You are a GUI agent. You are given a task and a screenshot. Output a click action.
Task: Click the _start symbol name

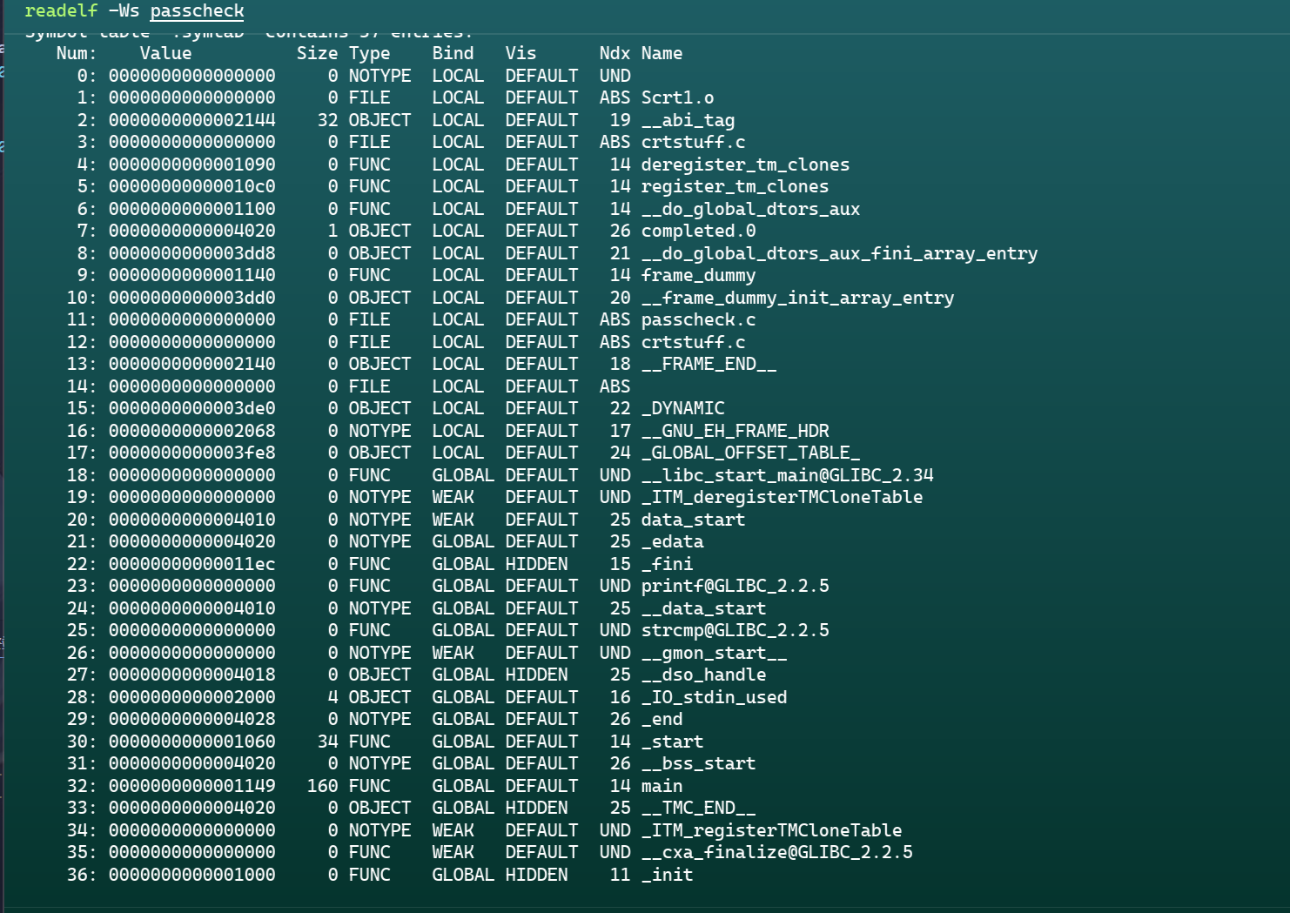tap(672, 742)
